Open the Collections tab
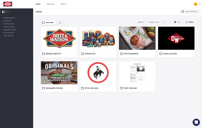 [x=50, y=4]
